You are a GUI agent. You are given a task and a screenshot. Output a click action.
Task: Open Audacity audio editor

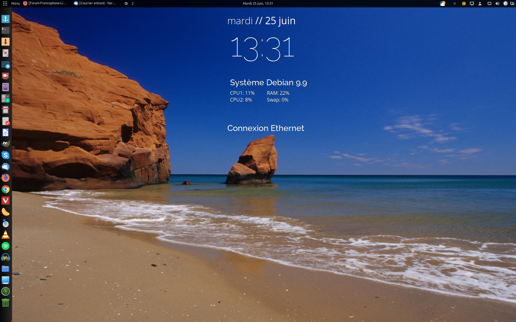[x=6, y=257]
